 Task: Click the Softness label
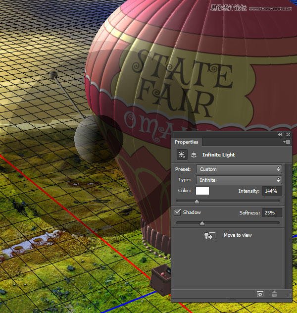click(249, 213)
